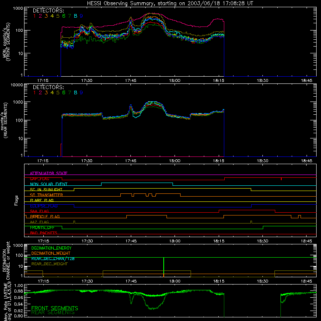The width and height of the screenshot is (321, 321).
Task: Pick detector 4 in front segments legend
Action: (52, 16)
